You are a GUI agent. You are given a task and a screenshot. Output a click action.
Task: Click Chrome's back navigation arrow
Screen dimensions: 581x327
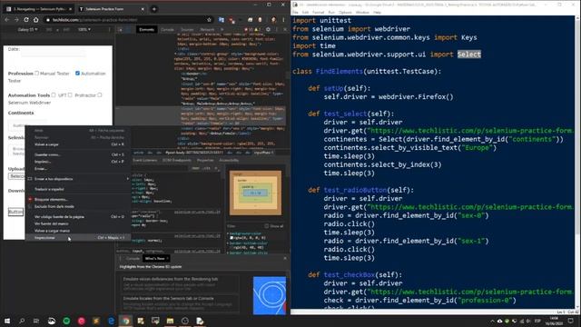pos(7,20)
